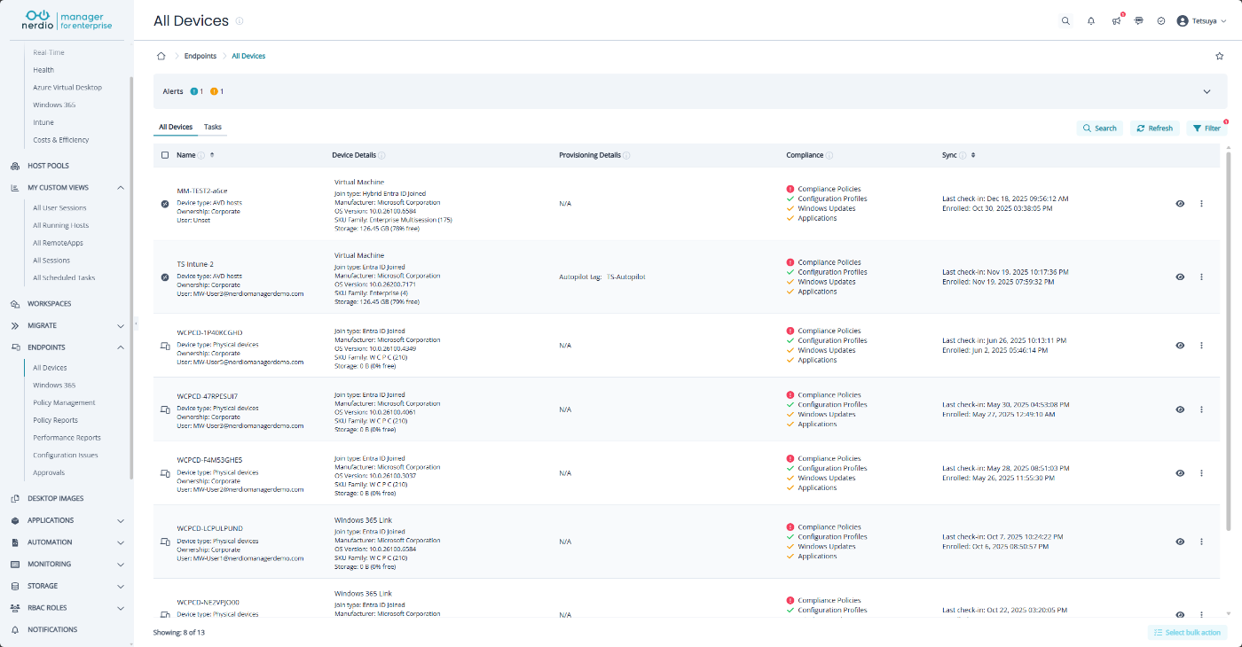The image size is (1242, 647).
Task: Click the TS-Autopilot tag text
Action: tap(626, 277)
